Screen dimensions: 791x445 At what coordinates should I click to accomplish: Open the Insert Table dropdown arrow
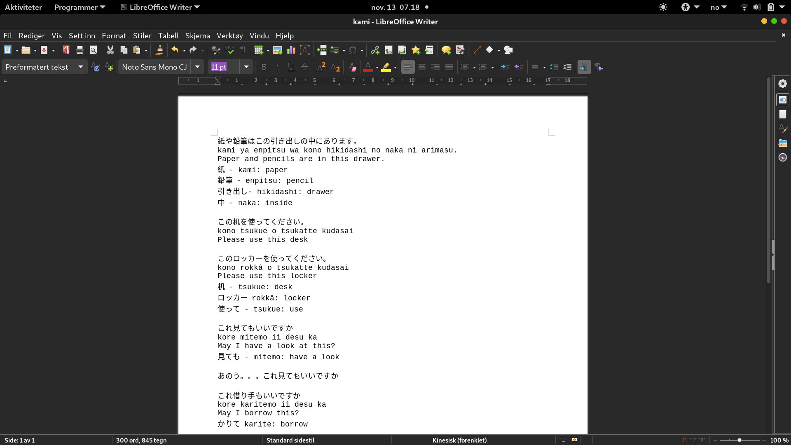point(268,51)
